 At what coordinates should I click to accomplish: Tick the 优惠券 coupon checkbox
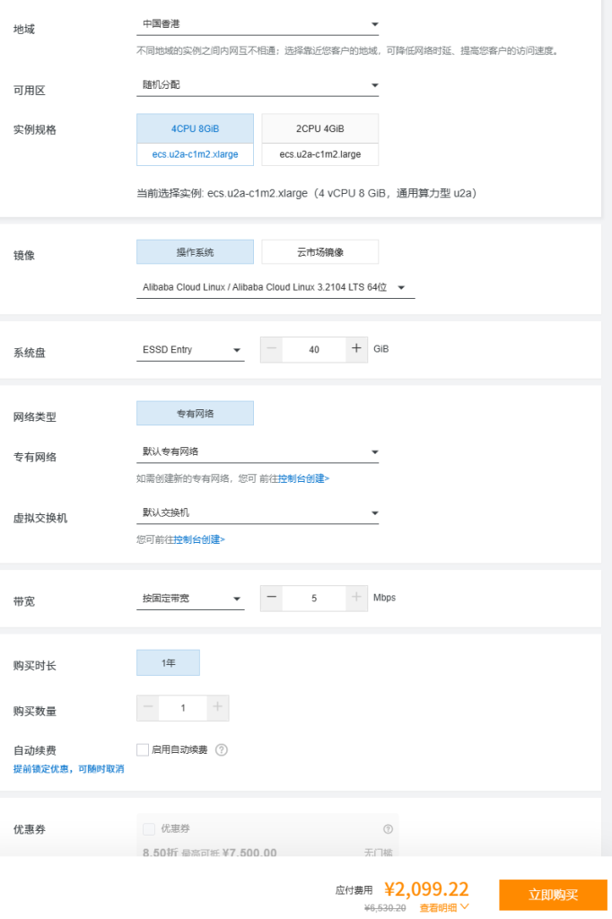point(149,828)
